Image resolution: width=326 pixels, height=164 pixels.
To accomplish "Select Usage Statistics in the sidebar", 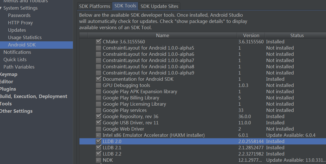I will pos(25,37).
